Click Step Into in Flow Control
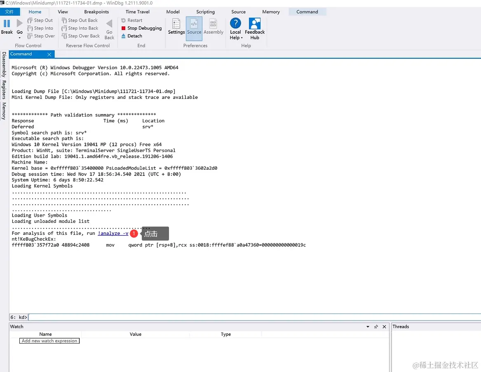This screenshot has width=481, height=372. (x=40, y=28)
